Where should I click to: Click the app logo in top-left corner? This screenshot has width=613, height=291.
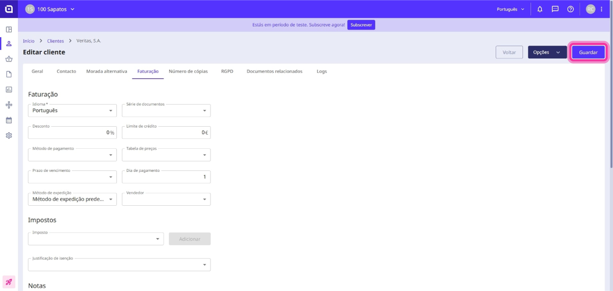pyautogui.click(x=8, y=9)
